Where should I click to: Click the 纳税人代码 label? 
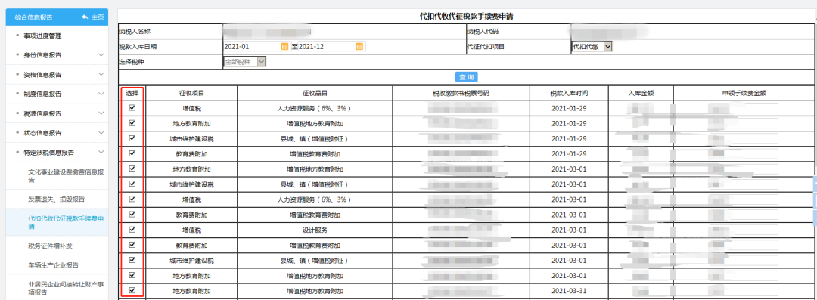pyautogui.click(x=483, y=31)
